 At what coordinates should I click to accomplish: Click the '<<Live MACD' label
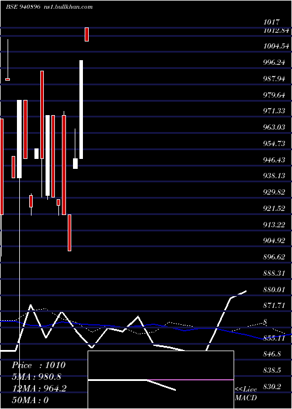[x=246, y=394]
